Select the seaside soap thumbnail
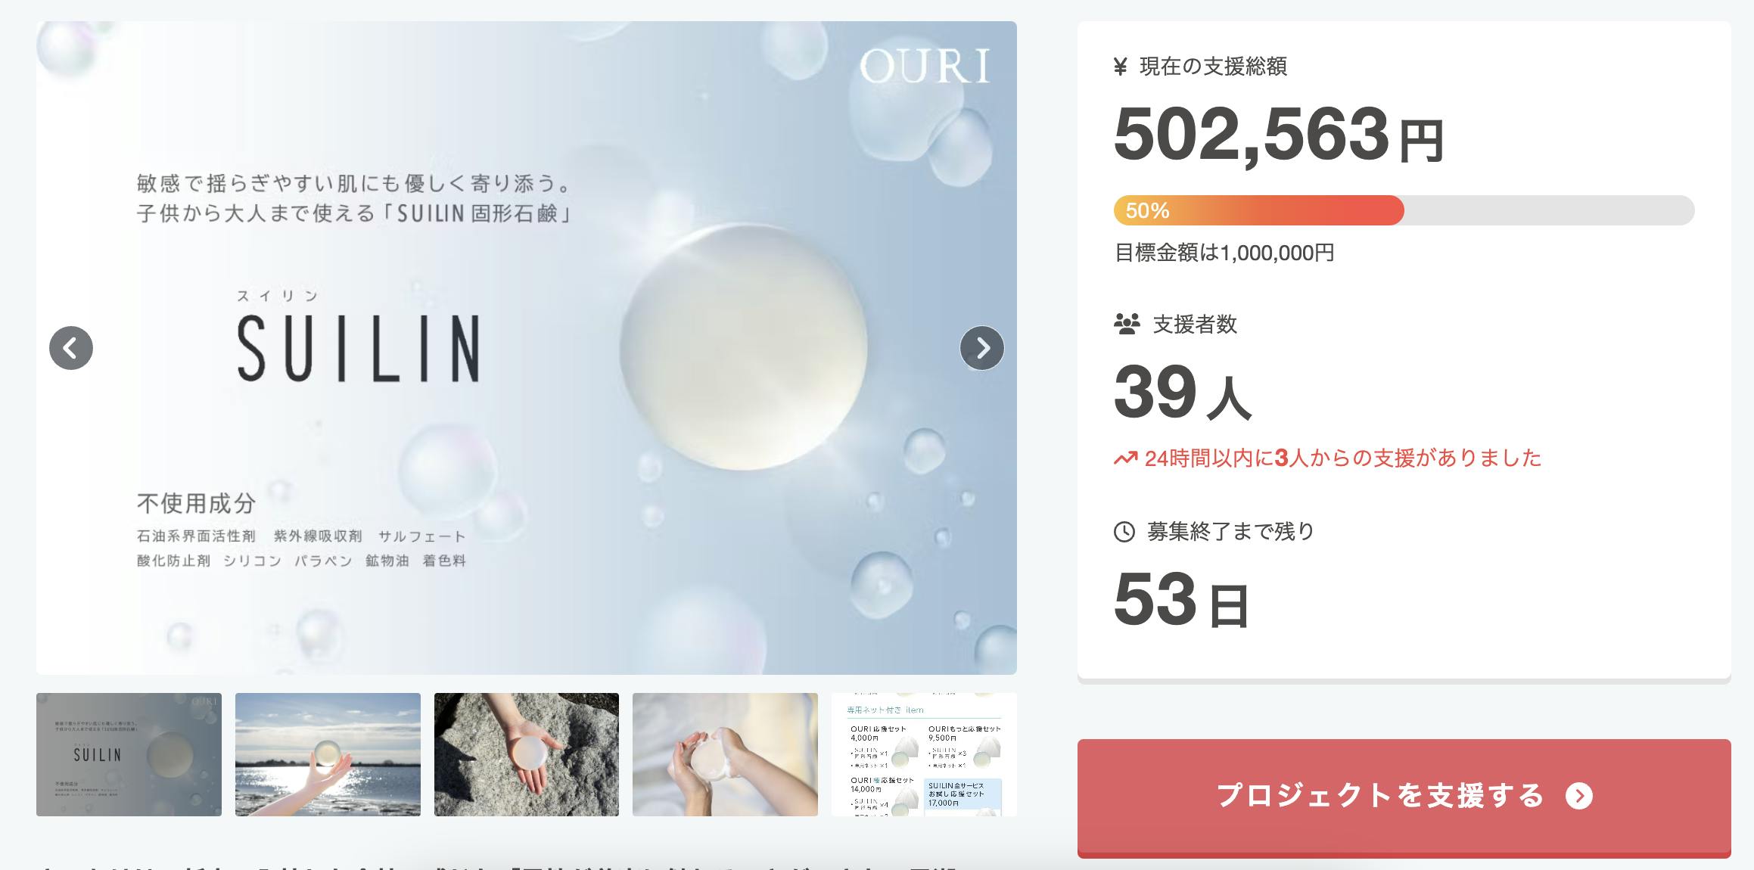Image resolution: width=1754 pixels, height=870 pixels. (328, 754)
